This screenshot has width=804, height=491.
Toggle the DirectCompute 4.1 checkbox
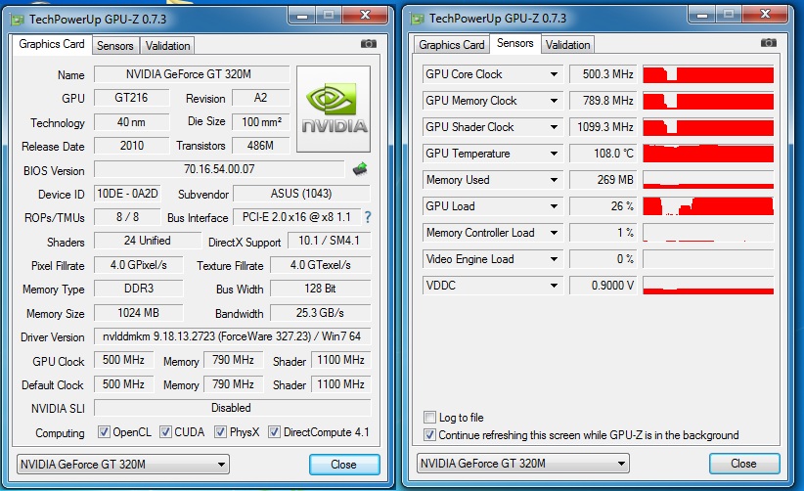pyautogui.click(x=274, y=432)
